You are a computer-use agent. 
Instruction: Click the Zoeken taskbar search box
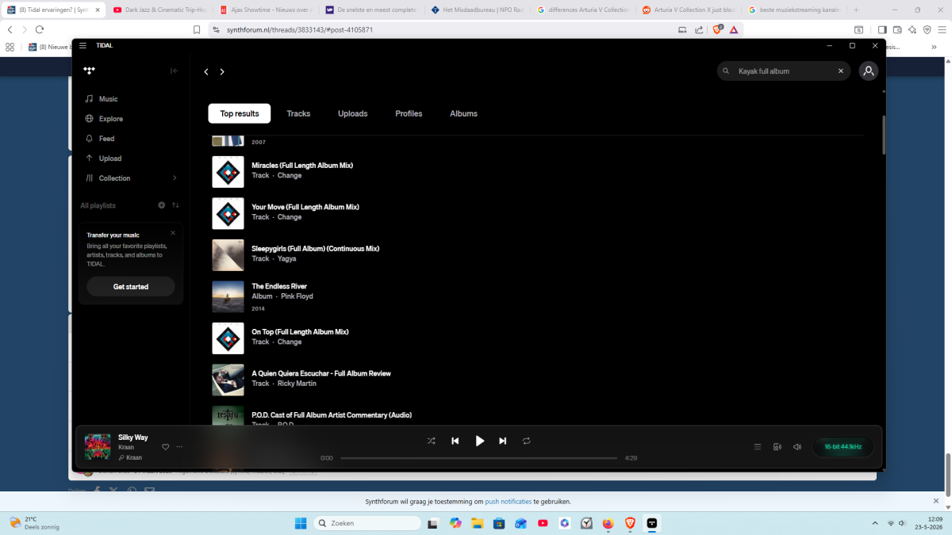pos(367,523)
